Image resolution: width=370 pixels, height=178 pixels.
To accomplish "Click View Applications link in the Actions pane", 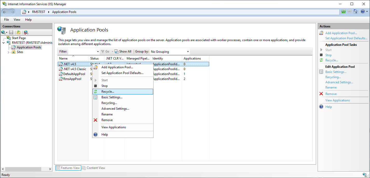I will coord(338,100).
